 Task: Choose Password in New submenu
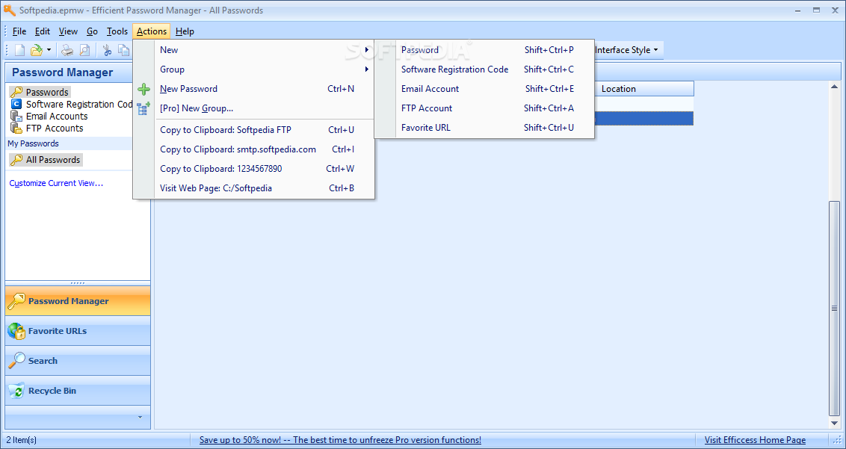pyautogui.click(x=484, y=49)
